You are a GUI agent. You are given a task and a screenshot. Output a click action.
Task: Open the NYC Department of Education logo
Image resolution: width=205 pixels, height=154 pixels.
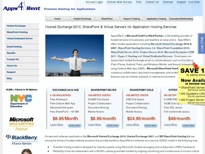click(21, 101)
